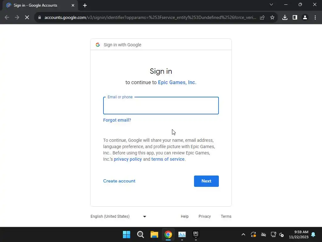Click the Google logo icon
322x242 pixels.
(98, 45)
